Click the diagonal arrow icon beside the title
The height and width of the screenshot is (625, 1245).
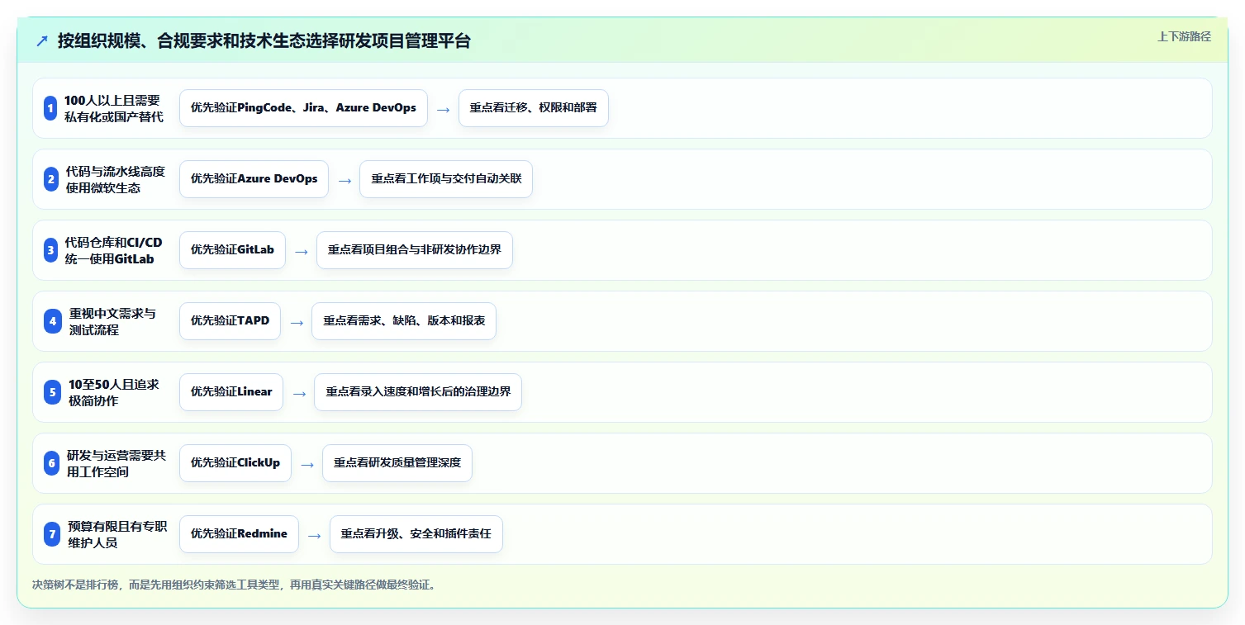point(42,41)
